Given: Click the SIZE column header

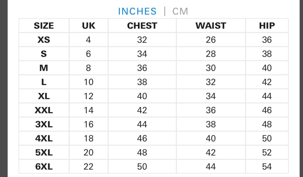Looking at the screenshot, I should point(44,26).
